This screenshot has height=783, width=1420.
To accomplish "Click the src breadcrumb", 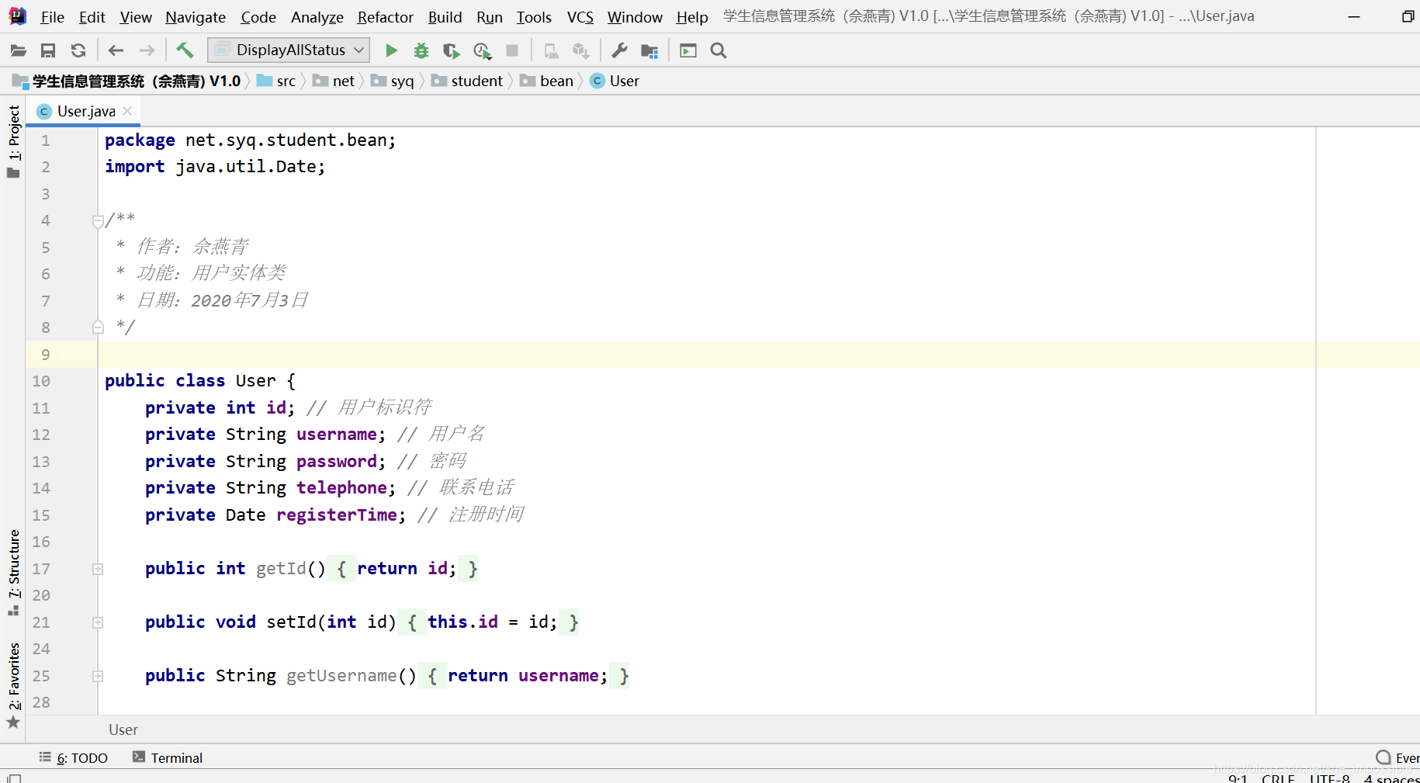I will coord(277,81).
